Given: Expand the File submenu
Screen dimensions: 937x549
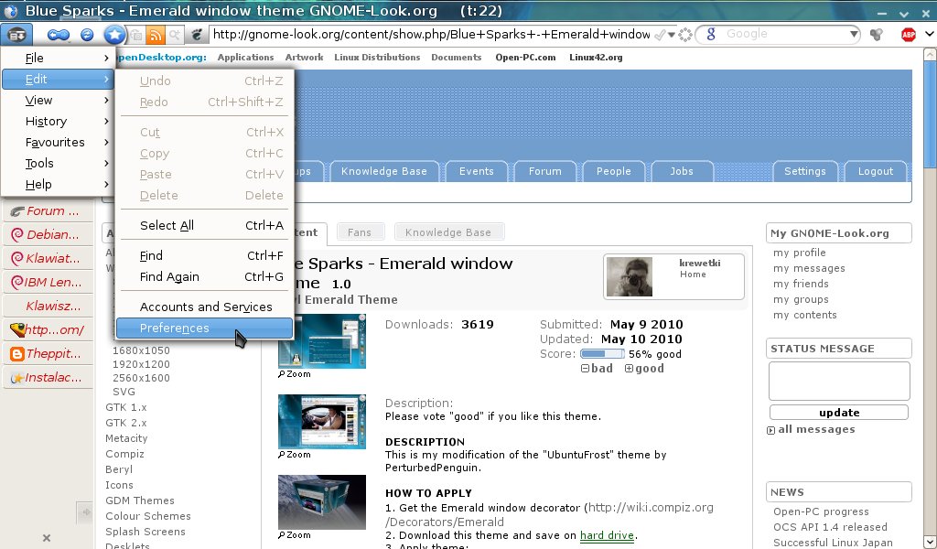Looking at the screenshot, I should 58,58.
